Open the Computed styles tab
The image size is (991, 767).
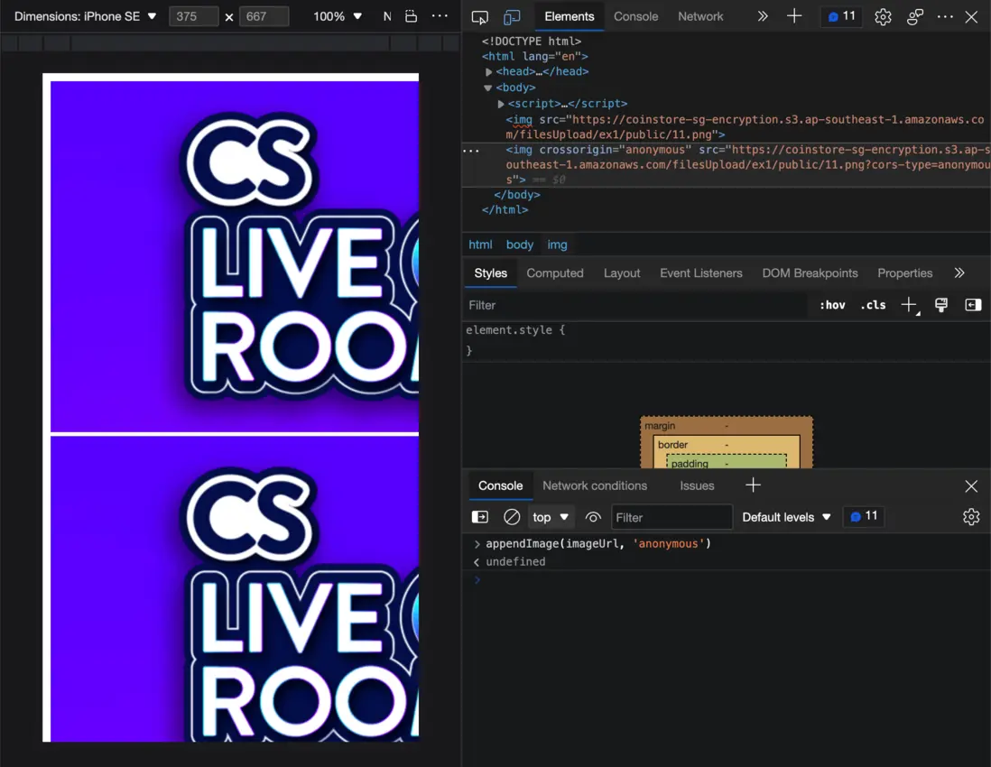pyautogui.click(x=555, y=273)
